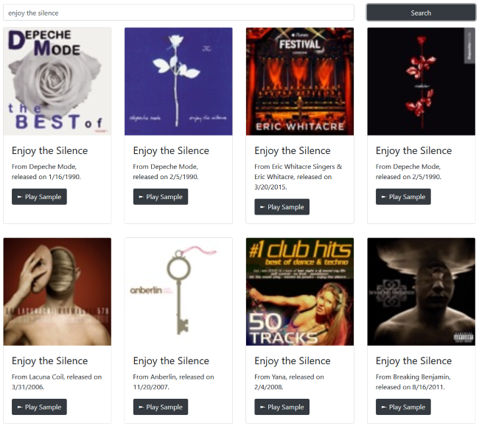This screenshot has height=429, width=479.
Task: Play sample from blue rose album card
Action: [161, 197]
